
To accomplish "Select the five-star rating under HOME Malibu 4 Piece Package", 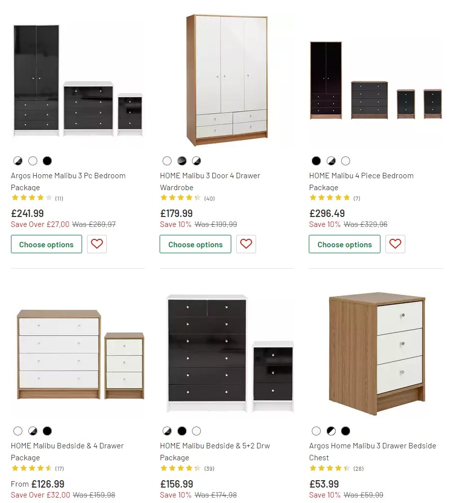I will point(329,198).
